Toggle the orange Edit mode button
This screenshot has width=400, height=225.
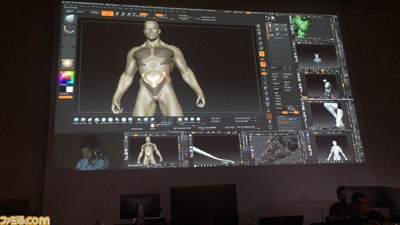(104, 13)
